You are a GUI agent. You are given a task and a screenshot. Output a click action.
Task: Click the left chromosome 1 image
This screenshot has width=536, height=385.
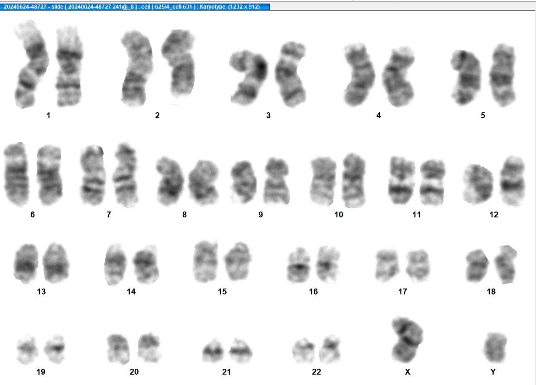pos(31,64)
